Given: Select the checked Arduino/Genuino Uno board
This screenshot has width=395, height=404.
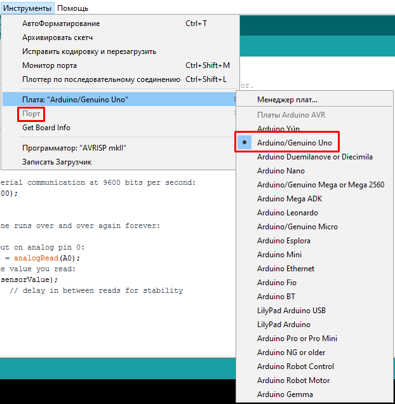Looking at the screenshot, I should pos(315,142).
